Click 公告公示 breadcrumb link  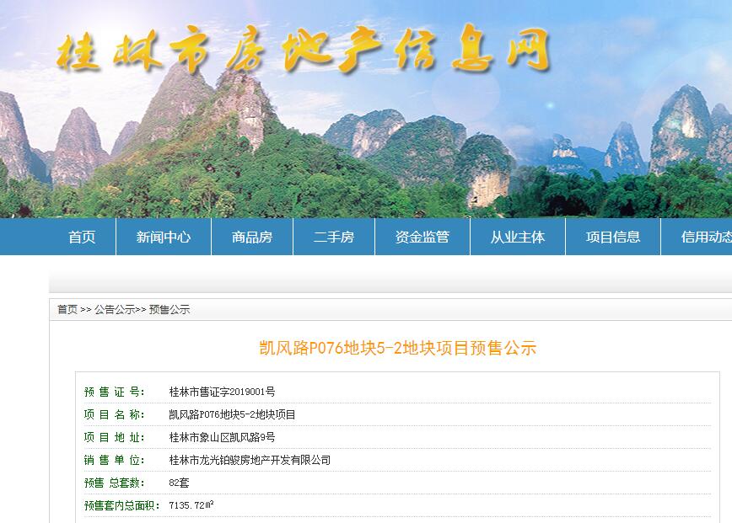(x=115, y=310)
